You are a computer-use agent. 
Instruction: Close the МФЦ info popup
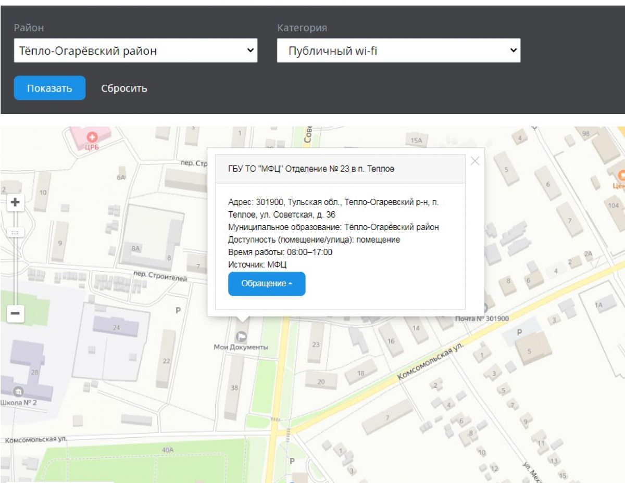(475, 161)
